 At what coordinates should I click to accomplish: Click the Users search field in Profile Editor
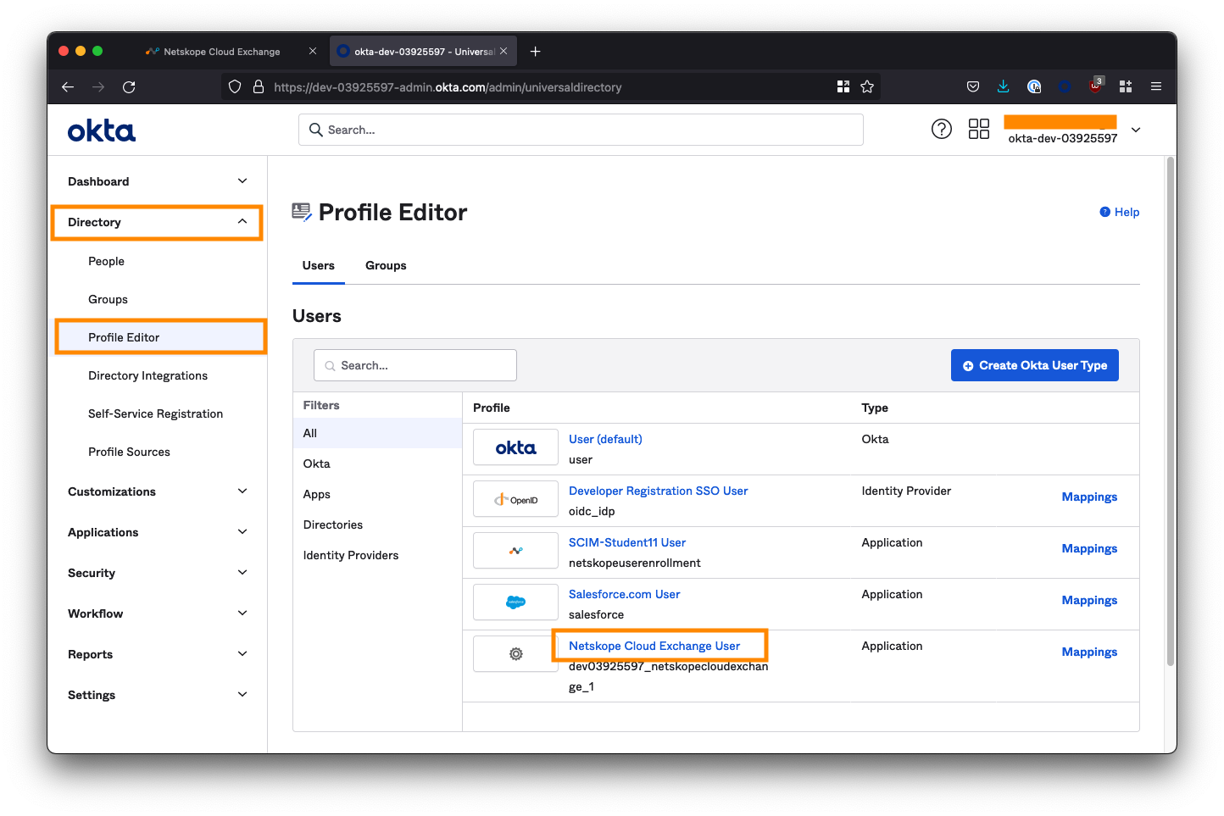(414, 364)
